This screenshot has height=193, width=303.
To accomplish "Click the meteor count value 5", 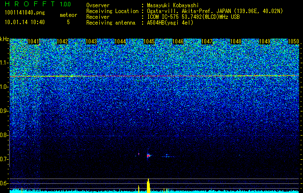I will click(68, 22).
